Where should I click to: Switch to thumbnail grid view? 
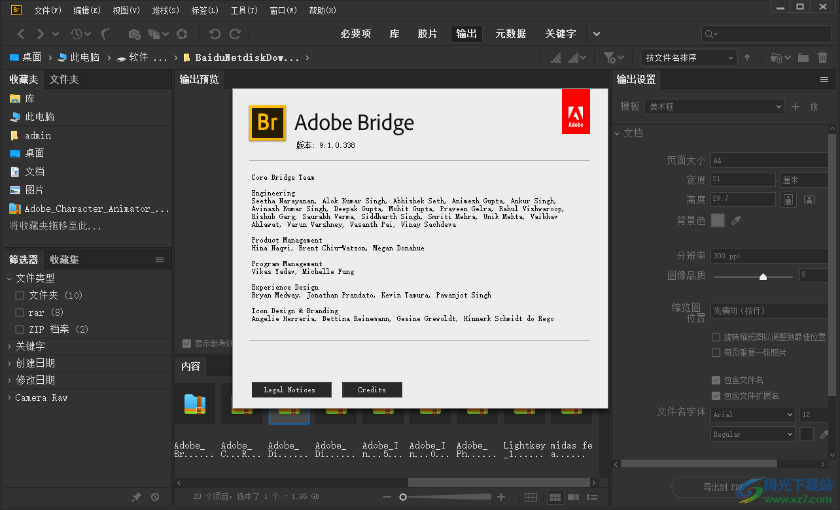(x=555, y=497)
